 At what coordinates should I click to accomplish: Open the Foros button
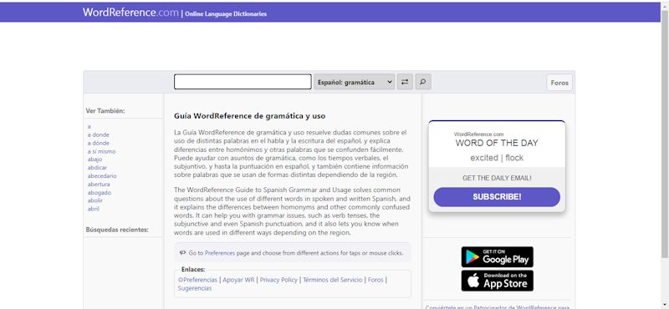point(559,83)
